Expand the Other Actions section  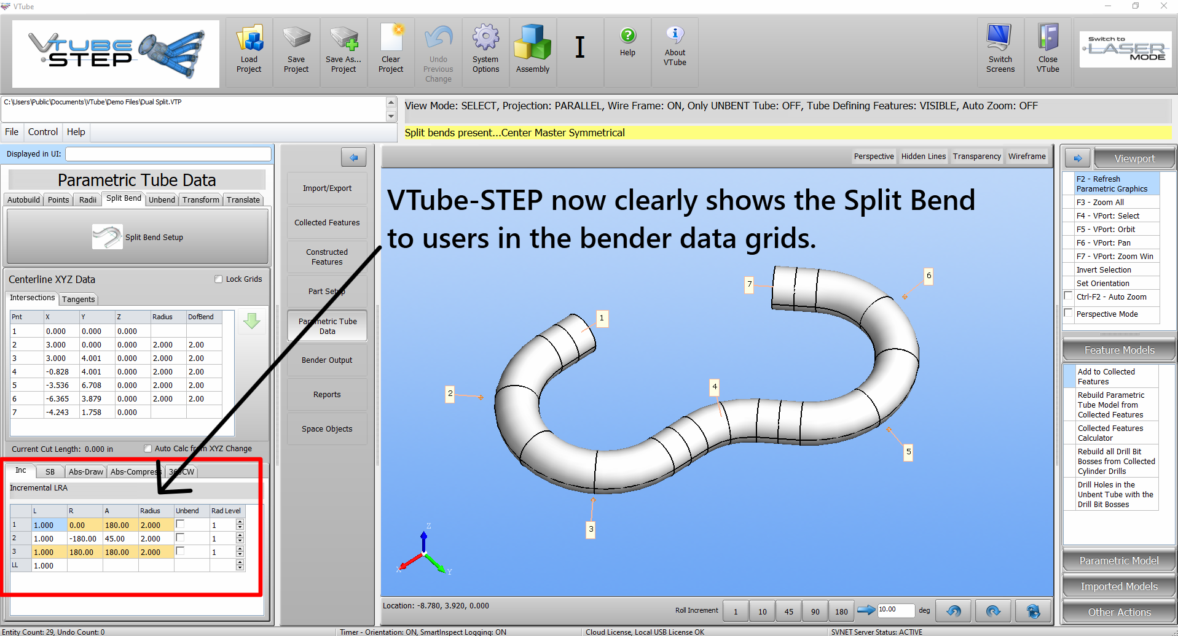1119,612
